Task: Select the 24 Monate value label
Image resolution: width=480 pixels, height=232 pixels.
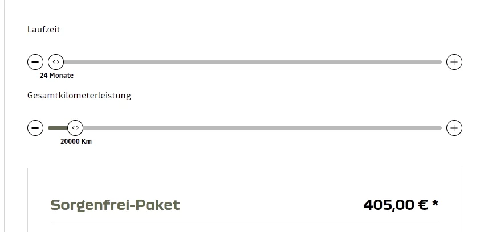Action: tap(56, 76)
